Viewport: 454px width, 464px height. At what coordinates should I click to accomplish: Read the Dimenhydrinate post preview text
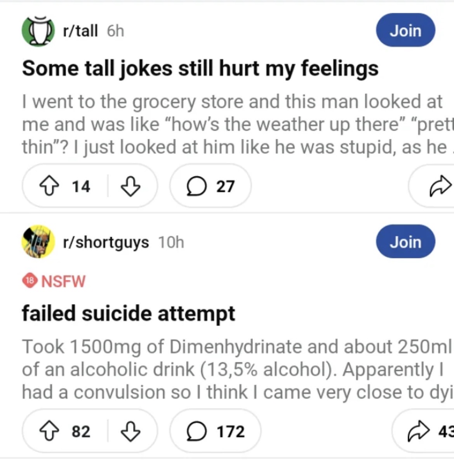(x=233, y=369)
